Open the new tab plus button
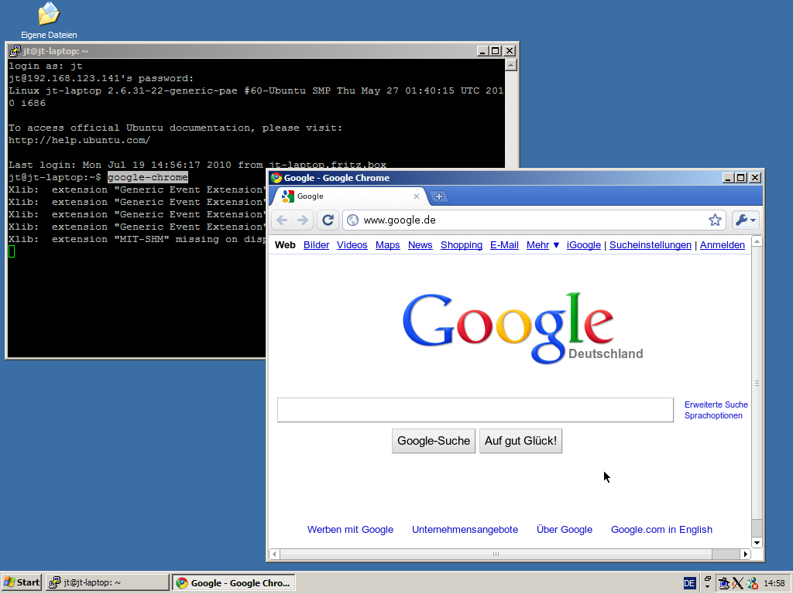793x594 pixels. (x=438, y=196)
